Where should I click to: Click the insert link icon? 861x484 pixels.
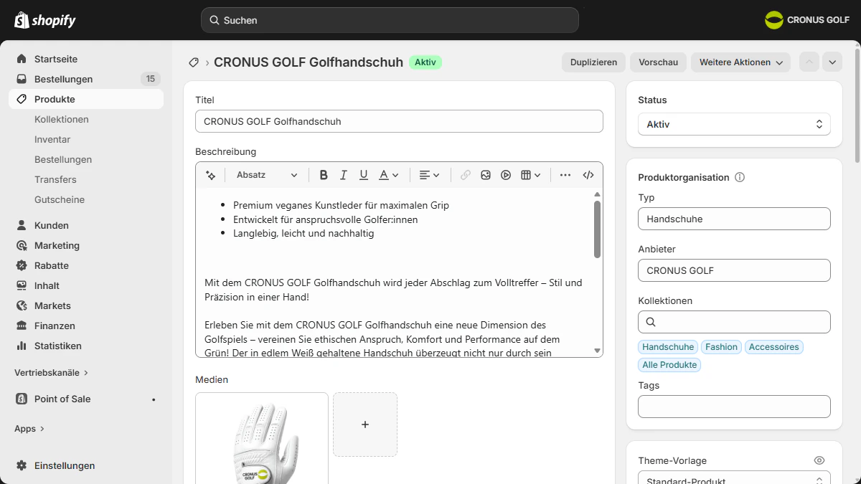pyautogui.click(x=466, y=175)
